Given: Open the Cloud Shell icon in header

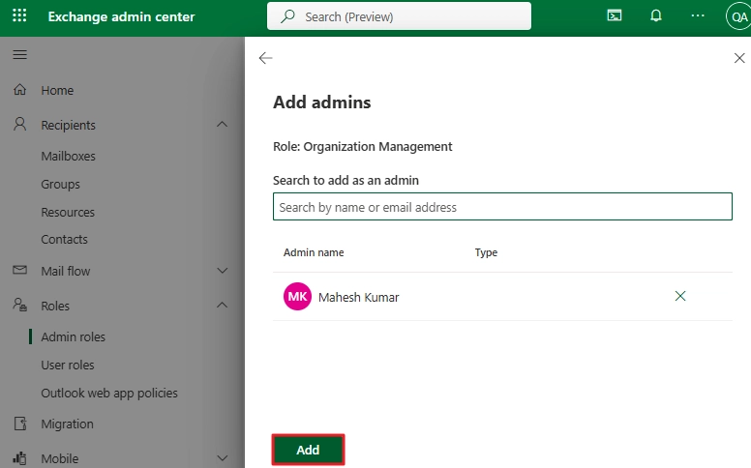Looking at the screenshot, I should click(614, 15).
